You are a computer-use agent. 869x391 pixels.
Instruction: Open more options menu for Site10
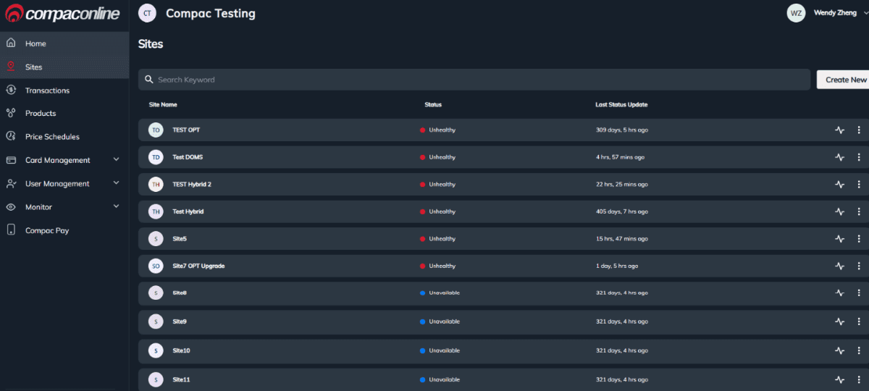[859, 350]
